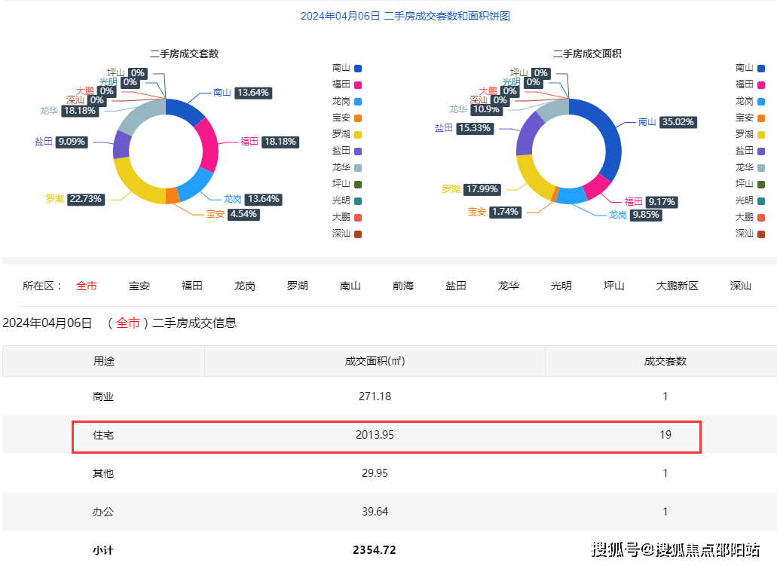Toggle 罗湖 legend entry in right chart
The width and height of the screenshot is (777, 566).
tap(750, 134)
